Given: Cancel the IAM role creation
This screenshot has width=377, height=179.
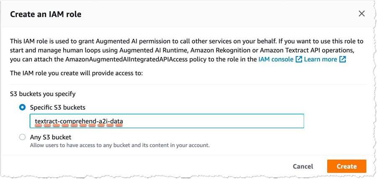Looking at the screenshot, I should tap(303, 166).
